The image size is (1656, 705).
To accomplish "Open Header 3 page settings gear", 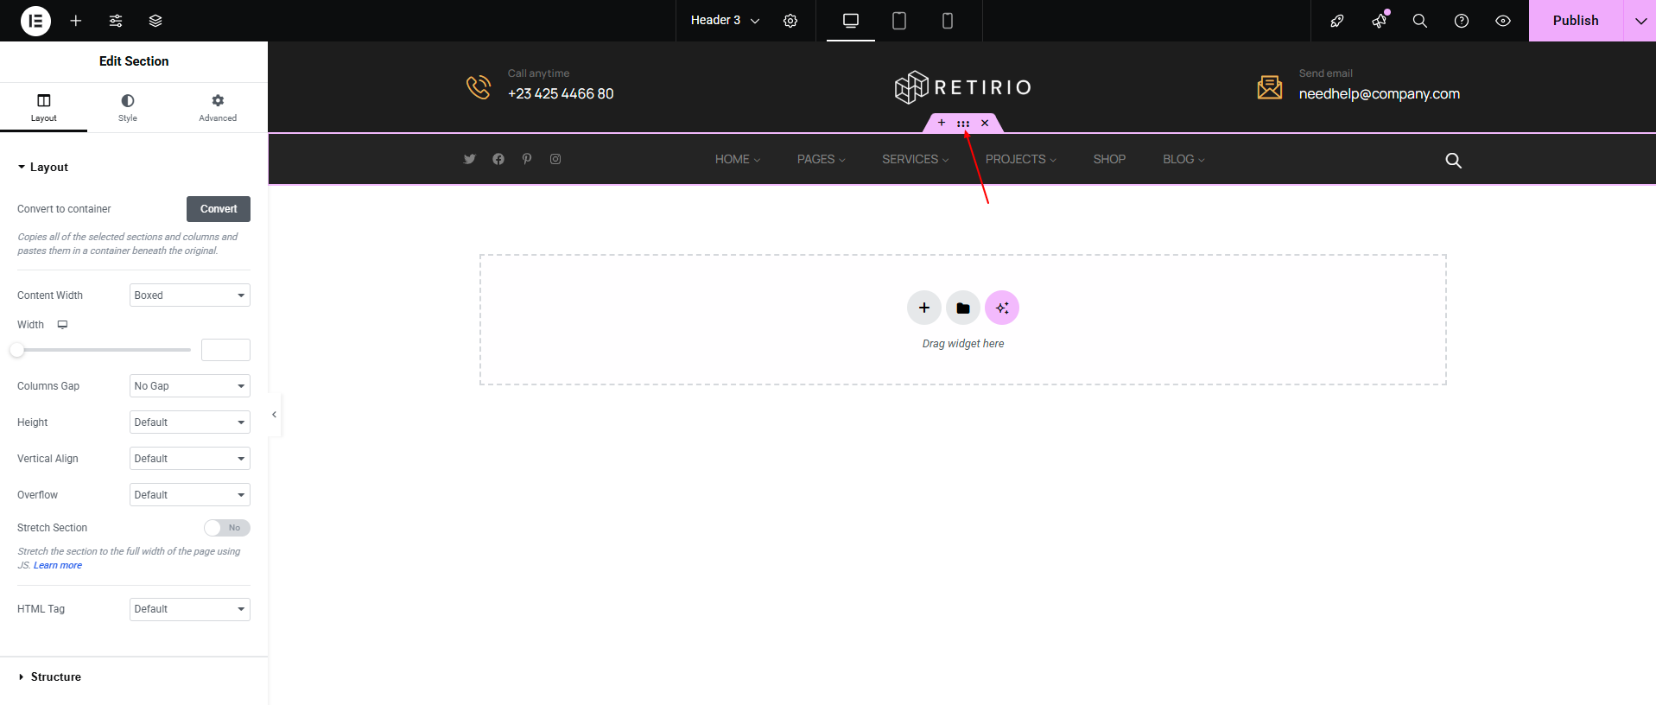I will pos(790,21).
